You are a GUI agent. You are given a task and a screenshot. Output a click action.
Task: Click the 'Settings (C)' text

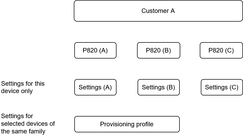pos(221,87)
